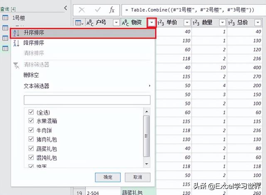Click the filter search input box

point(87,100)
